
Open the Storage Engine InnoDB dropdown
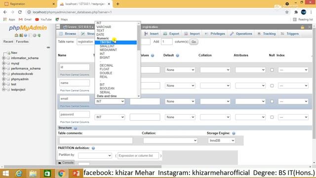point(222,140)
